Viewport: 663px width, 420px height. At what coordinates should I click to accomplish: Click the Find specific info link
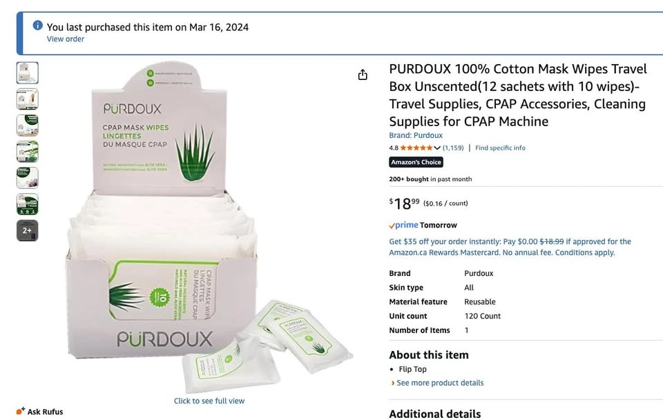tap(500, 148)
